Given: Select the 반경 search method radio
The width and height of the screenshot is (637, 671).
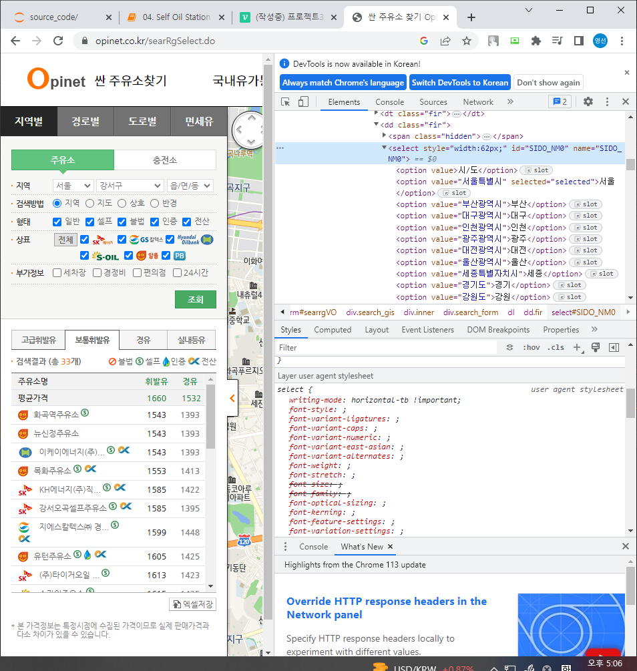Looking at the screenshot, I should (154, 203).
